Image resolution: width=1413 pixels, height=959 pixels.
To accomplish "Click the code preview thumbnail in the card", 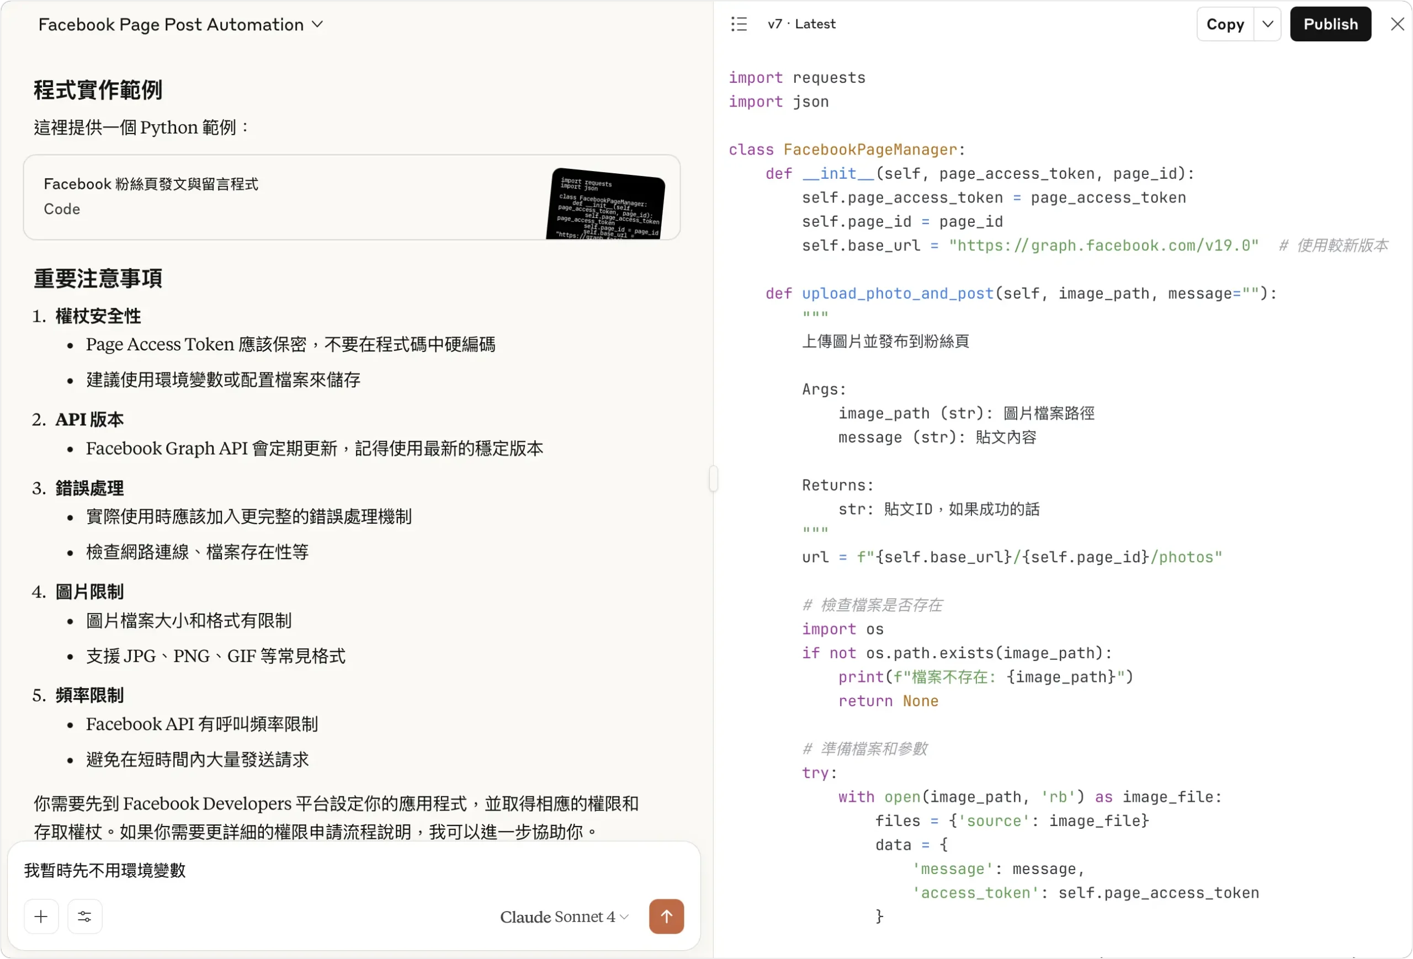I will coord(605,204).
